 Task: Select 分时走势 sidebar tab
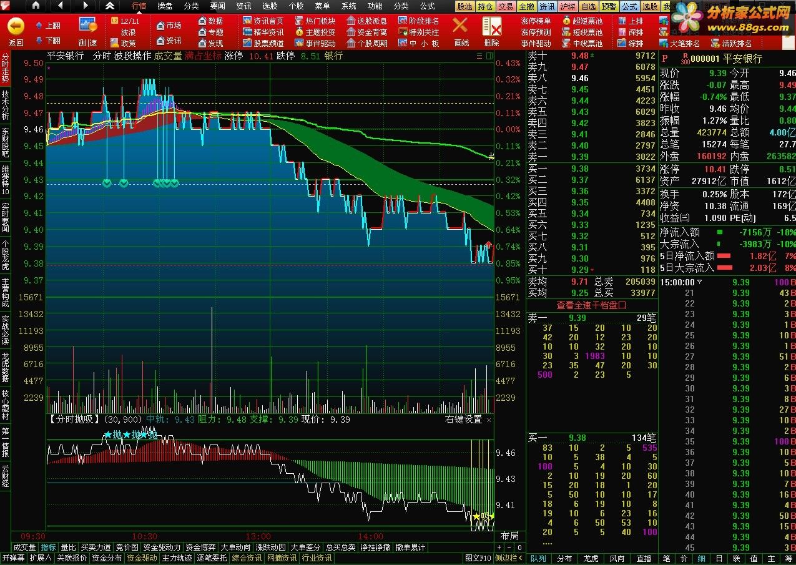click(5, 69)
